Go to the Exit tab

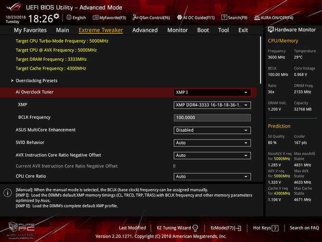pyautogui.click(x=243, y=30)
